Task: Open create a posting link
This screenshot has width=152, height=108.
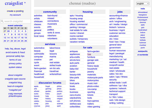Action: coord(15,11)
